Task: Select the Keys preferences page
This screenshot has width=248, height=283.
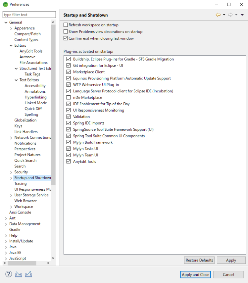Action: (x=18, y=126)
